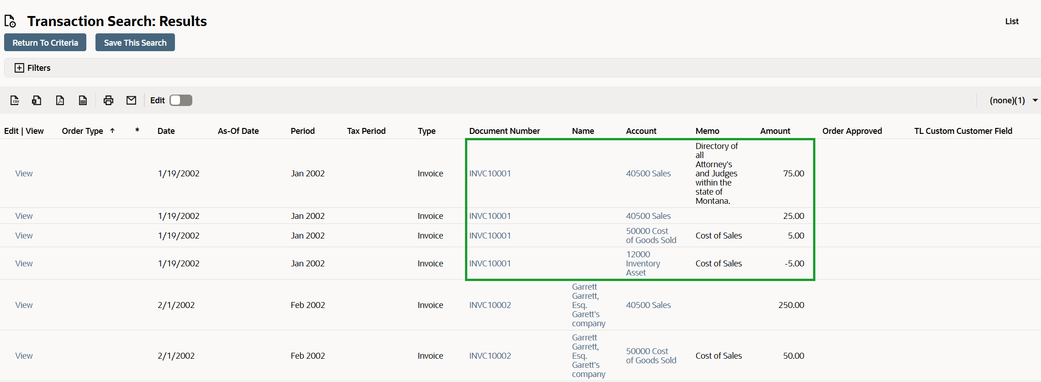Click the fourth export document icon

point(83,100)
